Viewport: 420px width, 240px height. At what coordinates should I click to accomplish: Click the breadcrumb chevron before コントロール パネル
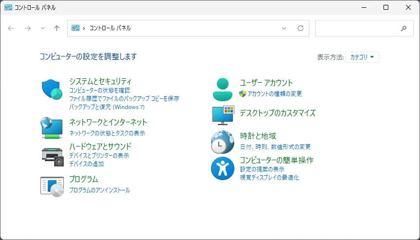point(84,28)
